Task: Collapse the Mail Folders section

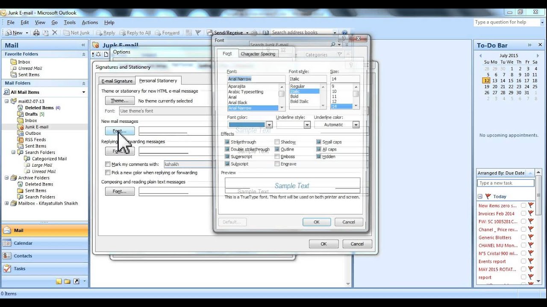Action: [x=84, y=83]
